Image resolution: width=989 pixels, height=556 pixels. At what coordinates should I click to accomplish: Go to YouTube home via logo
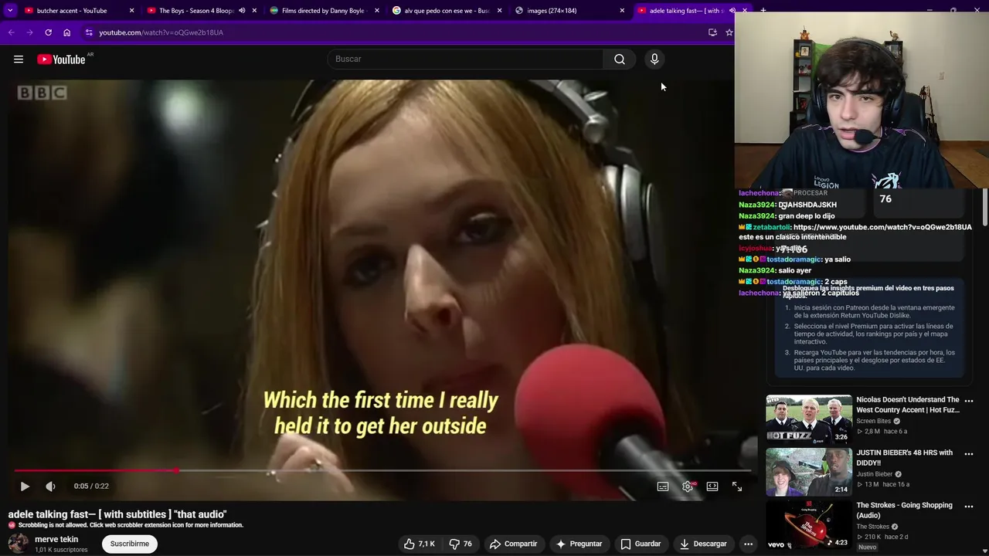[61, 59]
